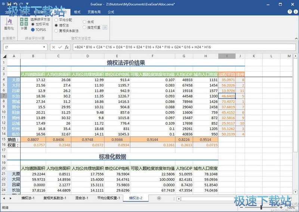Switch to the 熵权法-2 sheet tab
This screenshot has width=299, height=212.
(136, 198)
